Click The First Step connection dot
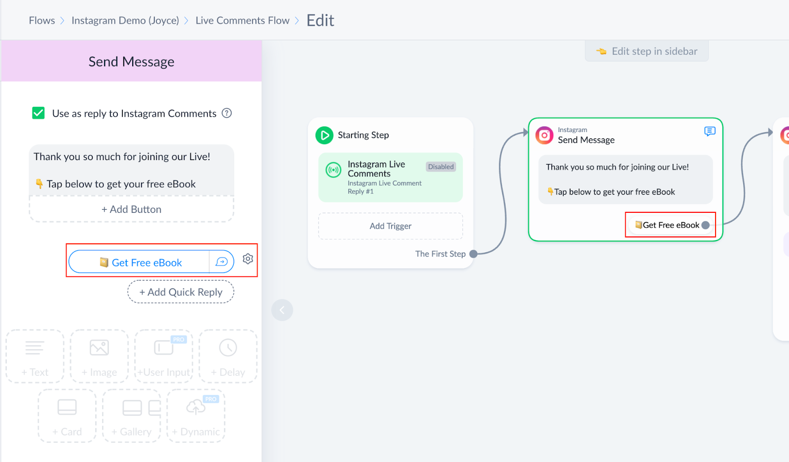Viewport: 789px width, 462px height. (472, 254)
